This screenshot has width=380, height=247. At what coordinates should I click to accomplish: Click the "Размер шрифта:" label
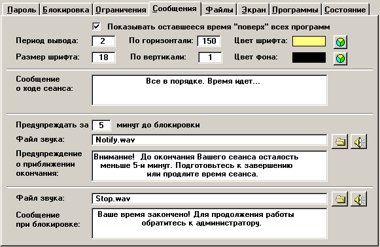point(48,57)
